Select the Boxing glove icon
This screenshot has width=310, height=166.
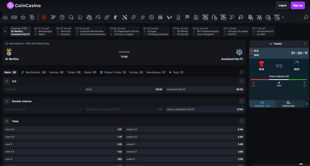pos(134,17)
